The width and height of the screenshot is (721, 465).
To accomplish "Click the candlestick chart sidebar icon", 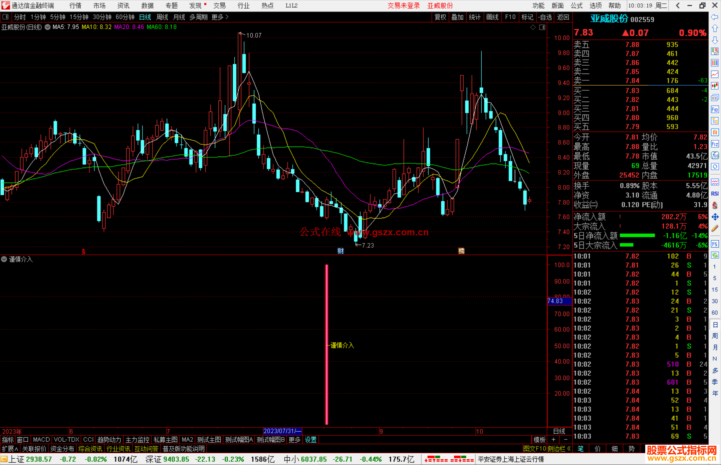I will click(x=715, y=86).
